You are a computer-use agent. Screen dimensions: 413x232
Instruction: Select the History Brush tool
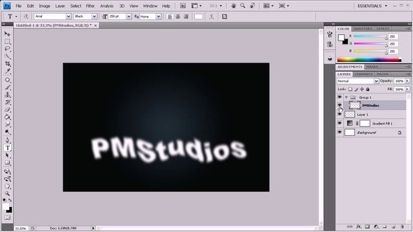point(7,102)
